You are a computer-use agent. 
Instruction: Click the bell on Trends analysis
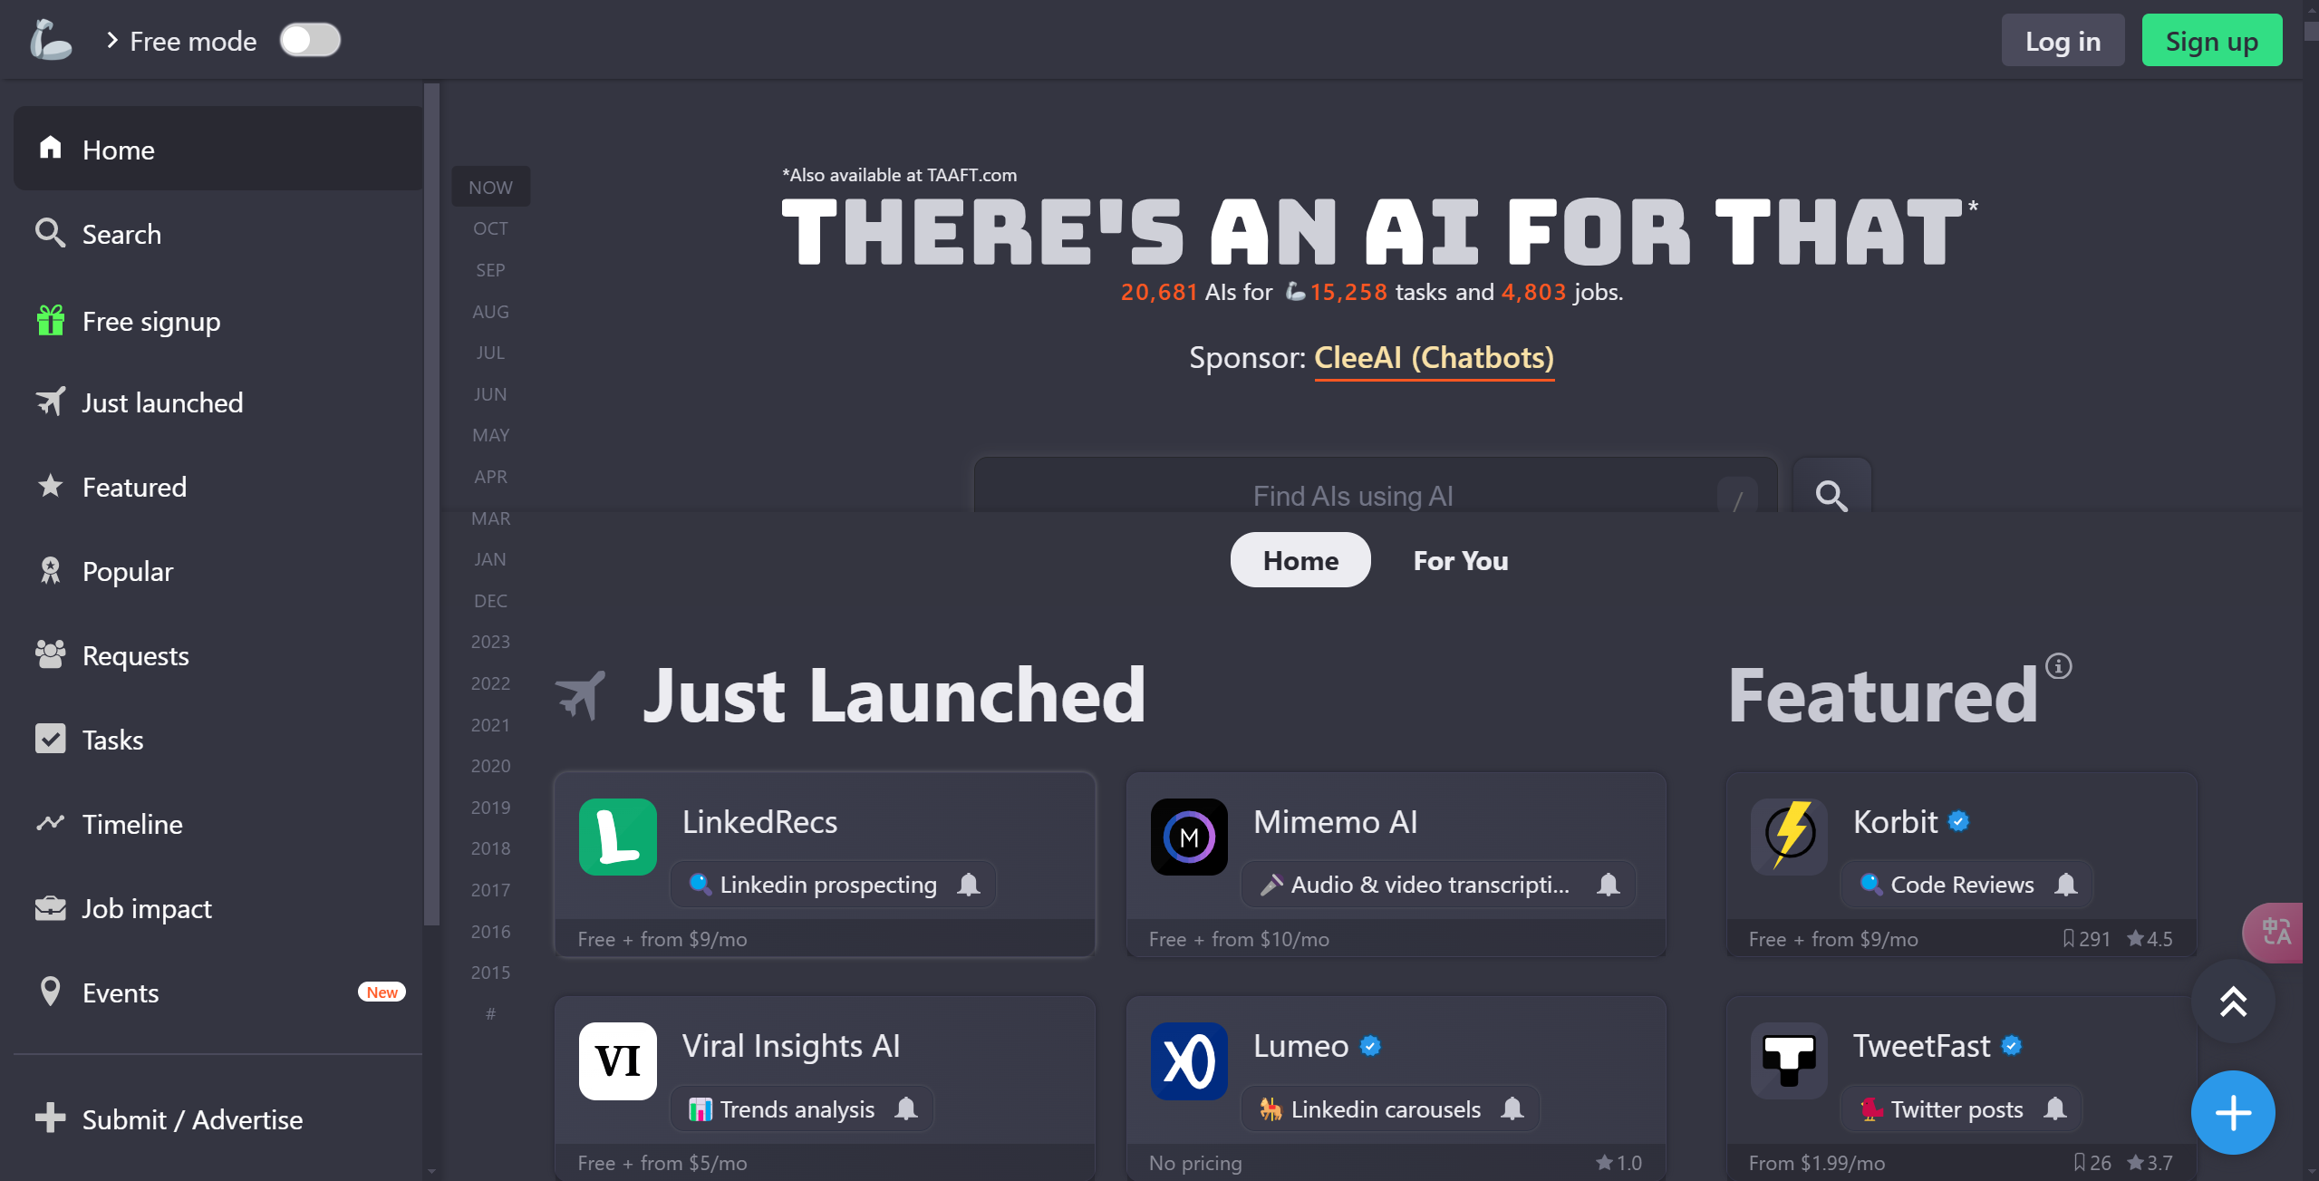tap(906, 1109)
